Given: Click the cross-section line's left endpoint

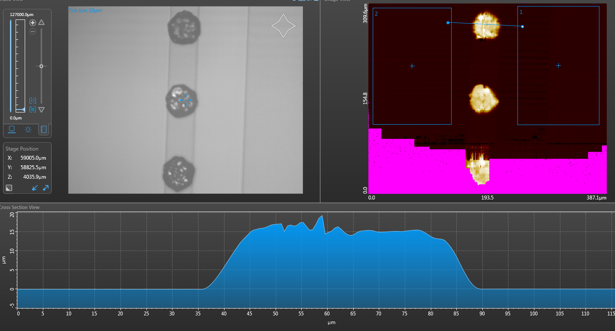Looking at the screenshot, I should point(448,22).
